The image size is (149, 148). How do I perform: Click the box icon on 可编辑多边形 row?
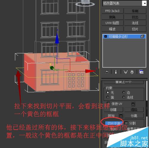click(142, 36)
